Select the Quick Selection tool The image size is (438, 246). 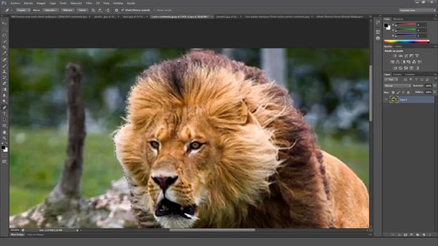4,41
